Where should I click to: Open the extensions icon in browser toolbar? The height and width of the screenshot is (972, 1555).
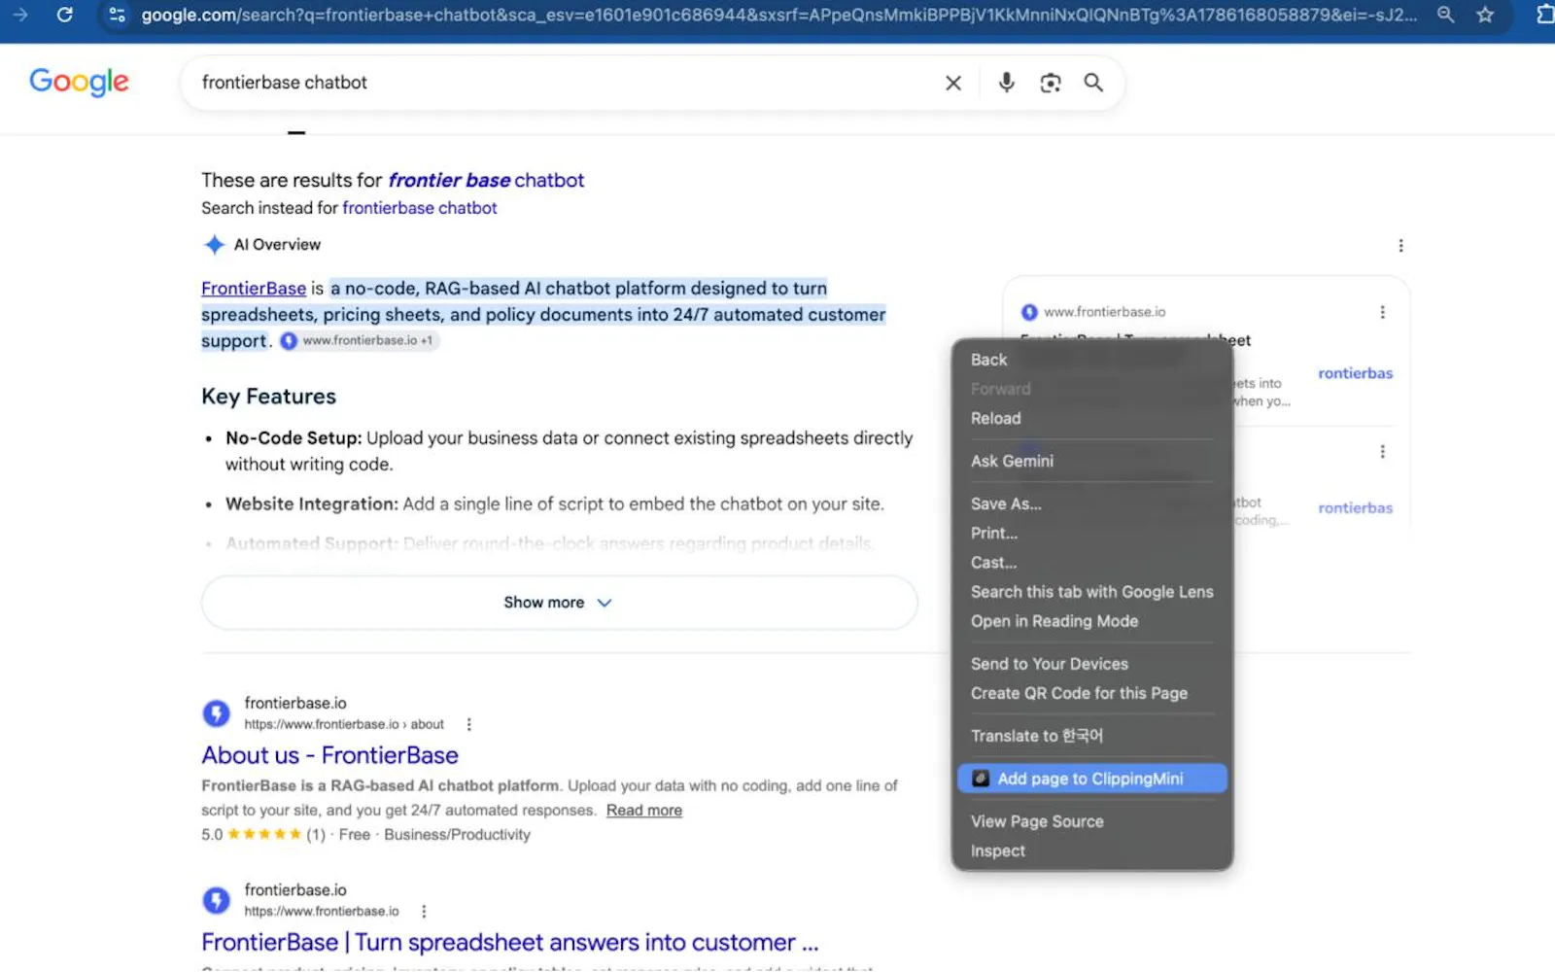click(1545, 15)
